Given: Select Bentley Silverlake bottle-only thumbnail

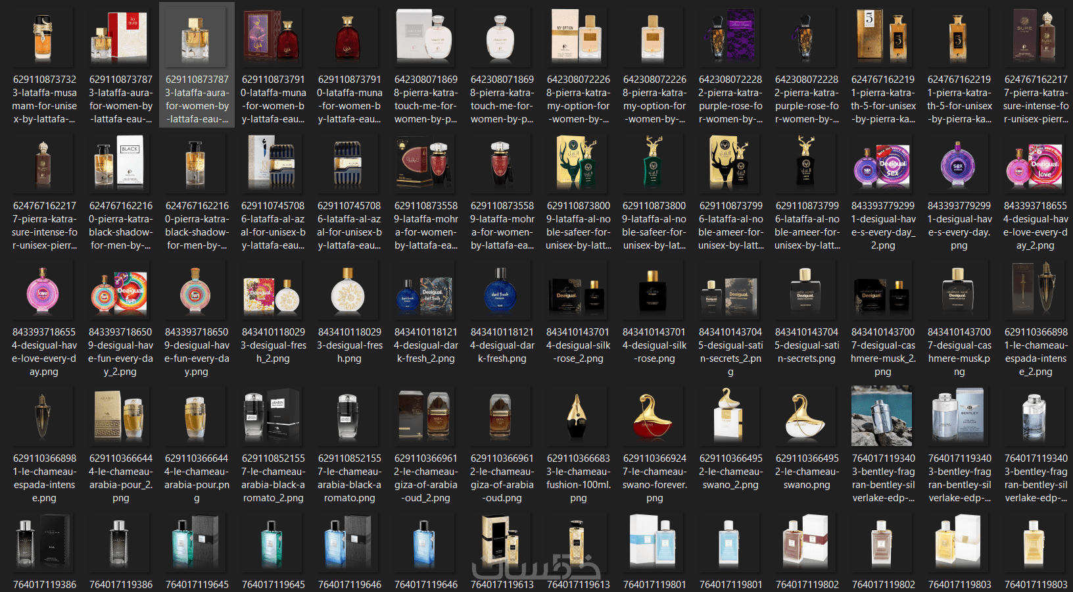Looking at the screenshot, I should click(x=1036, y=416).
